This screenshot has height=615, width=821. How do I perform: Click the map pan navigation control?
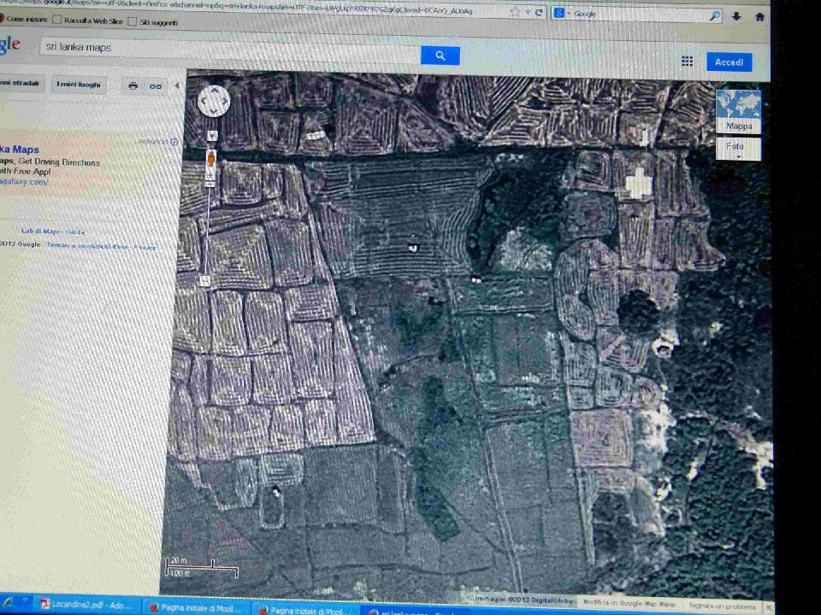click(x=214, y=101)
